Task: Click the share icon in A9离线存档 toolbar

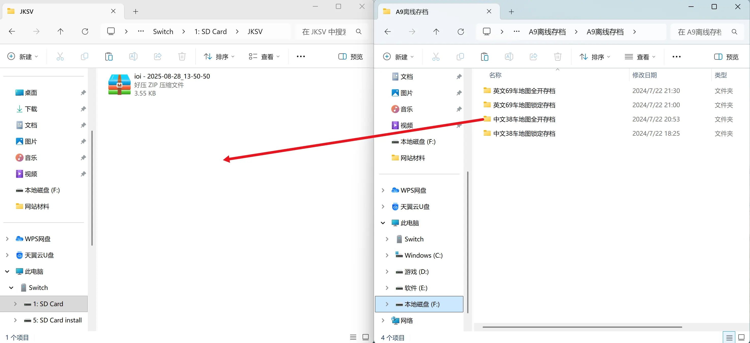Action: (x=534, y=57)
